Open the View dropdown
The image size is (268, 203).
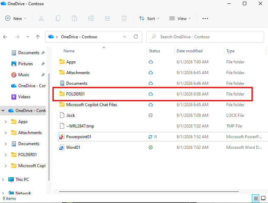click(180, 19)
